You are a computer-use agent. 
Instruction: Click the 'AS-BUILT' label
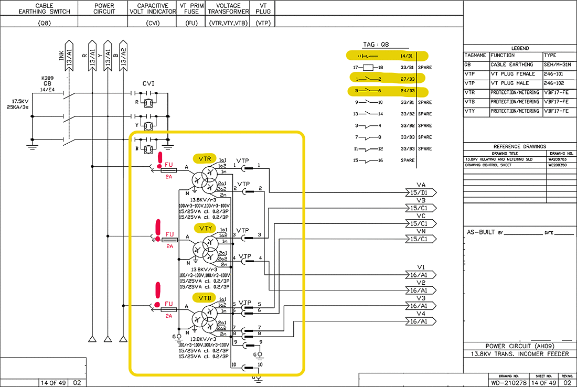coord(480,232)
